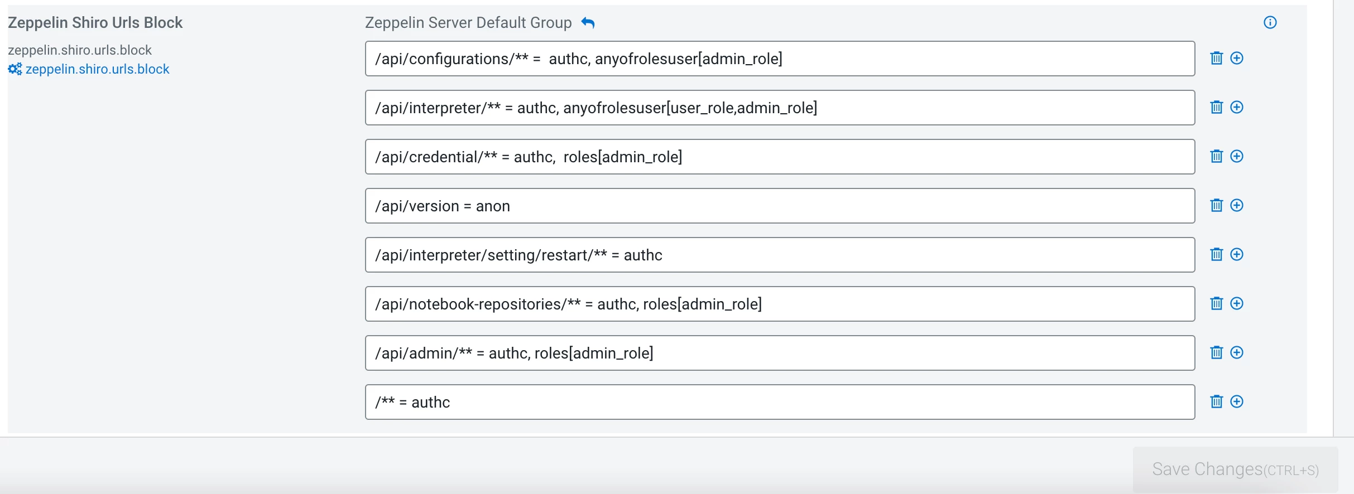Add a row after /api/admin/** entry
This screenshot has width=1354, height=494.
pos(1237,352)
